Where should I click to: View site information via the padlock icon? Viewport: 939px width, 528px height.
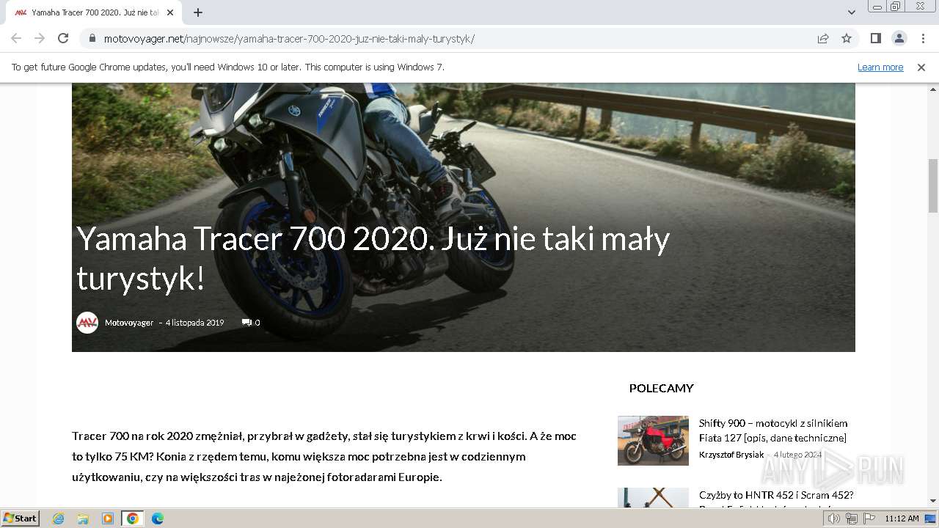(x=92, y=39)
